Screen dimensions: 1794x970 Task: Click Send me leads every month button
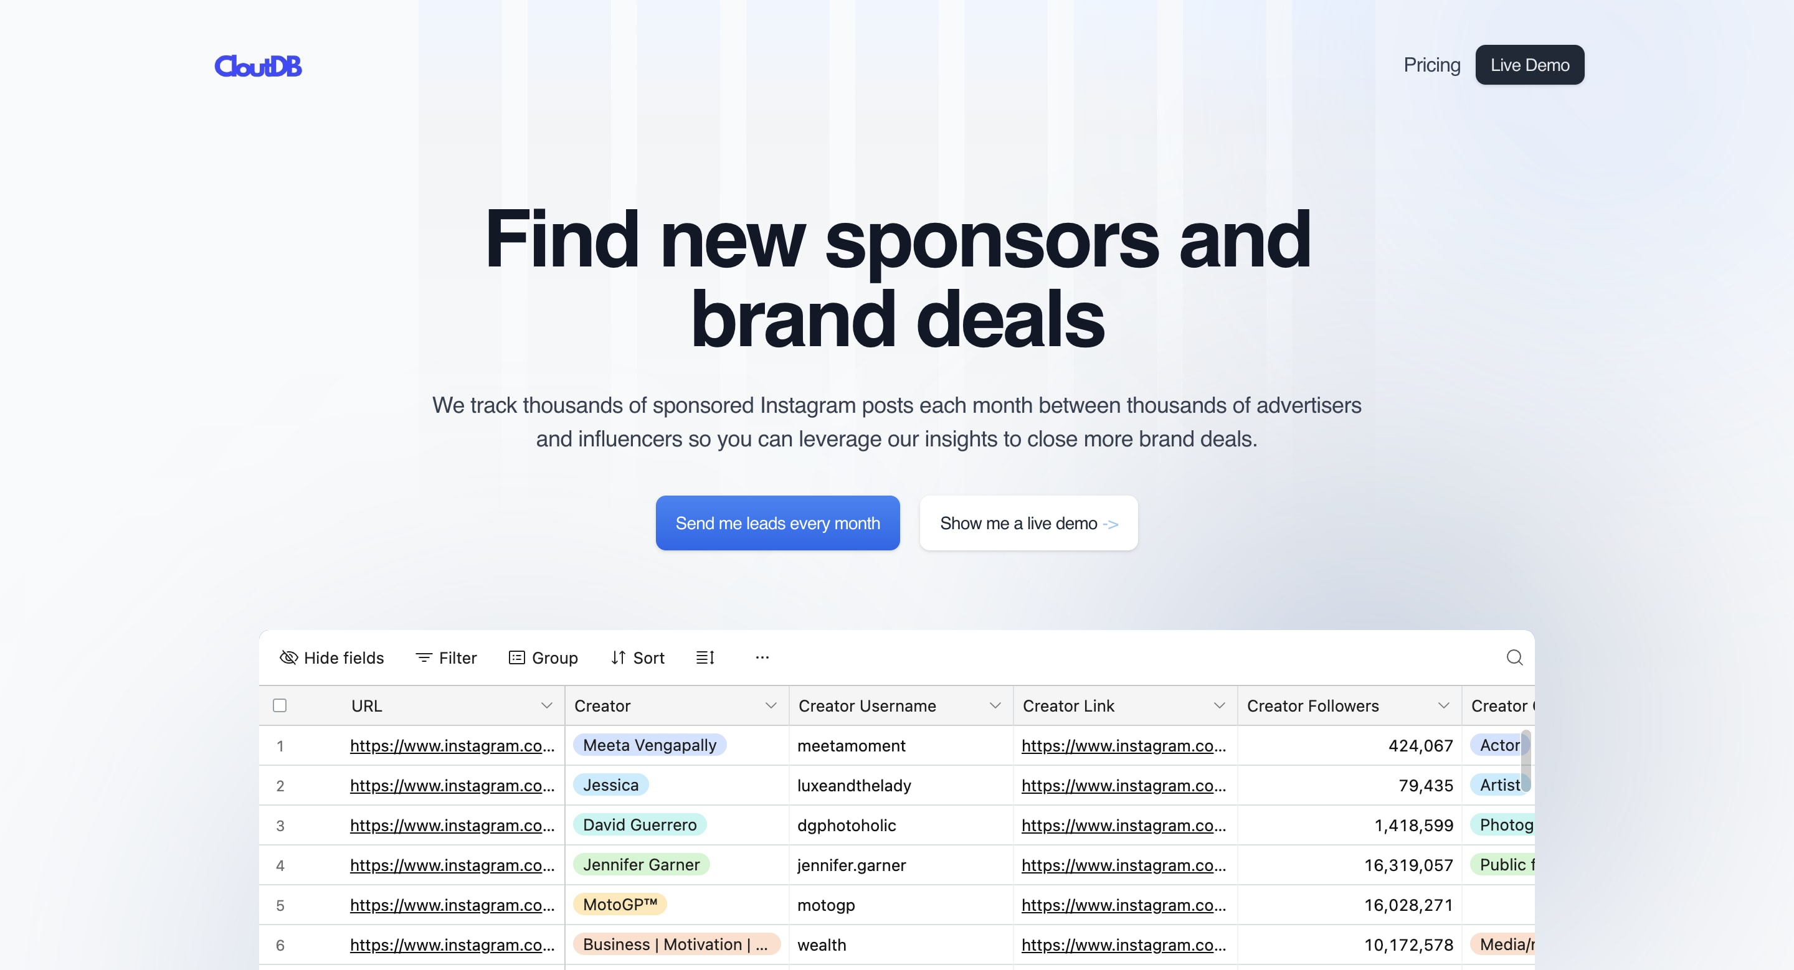pyautogui.click(x=778, y=522)
